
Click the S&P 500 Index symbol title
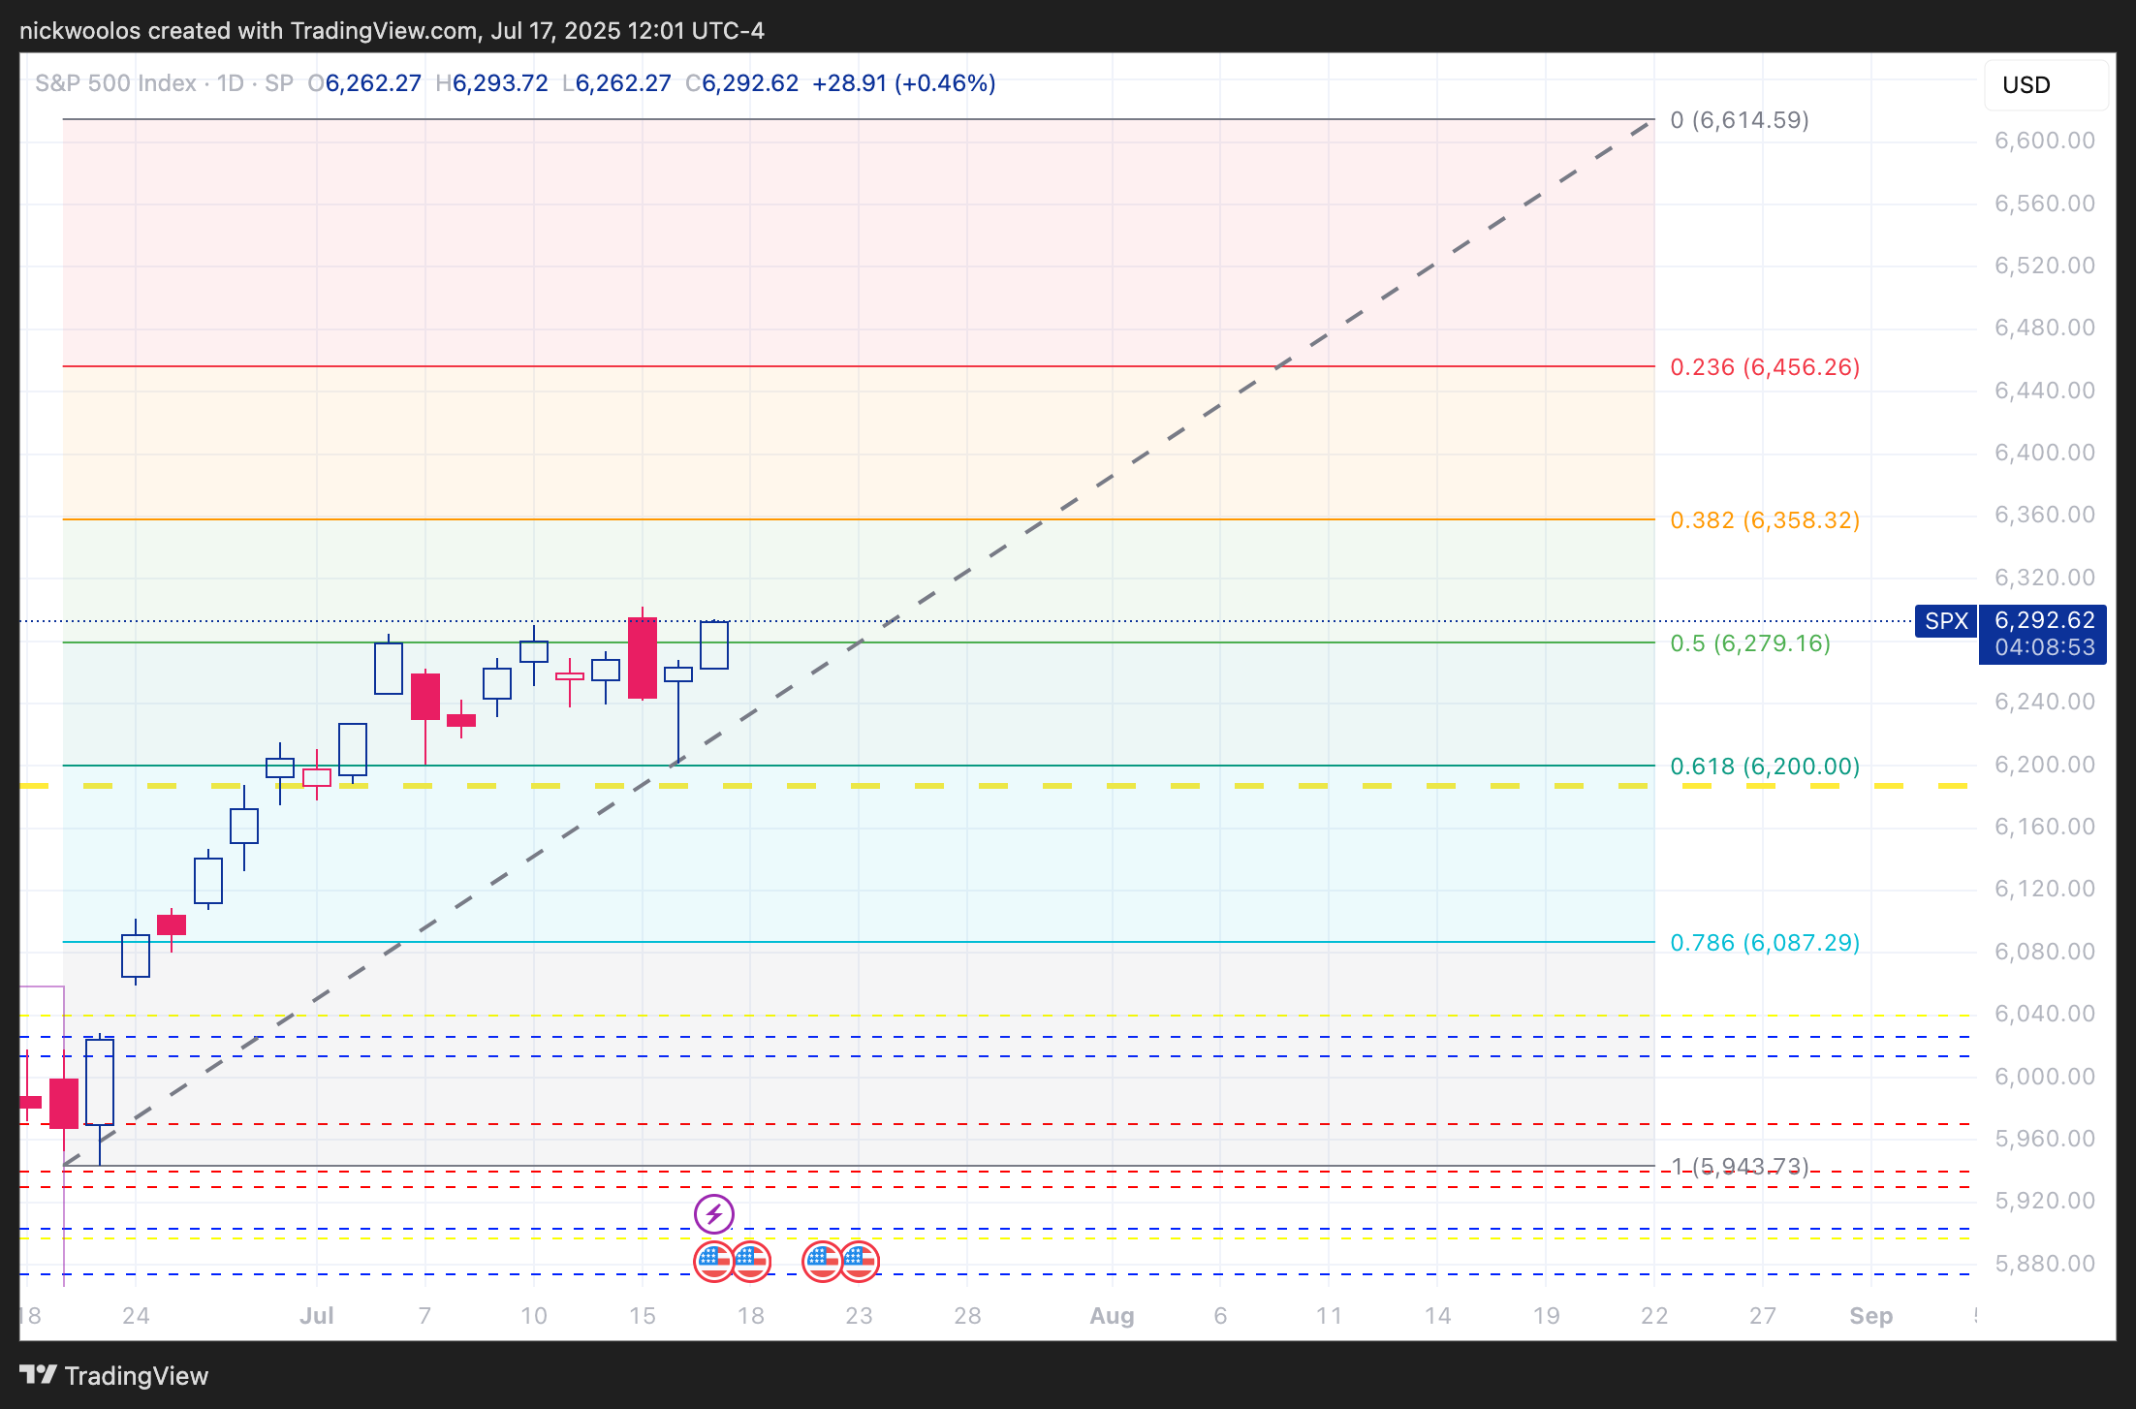[x=116, y=83]
